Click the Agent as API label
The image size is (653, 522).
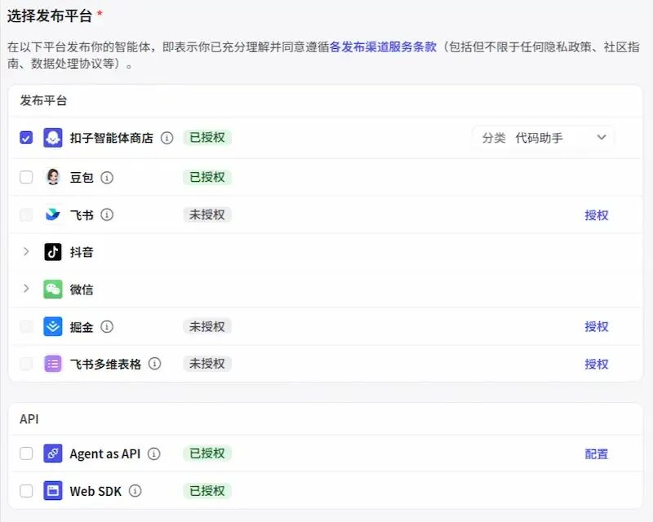(x=105, y=453)
